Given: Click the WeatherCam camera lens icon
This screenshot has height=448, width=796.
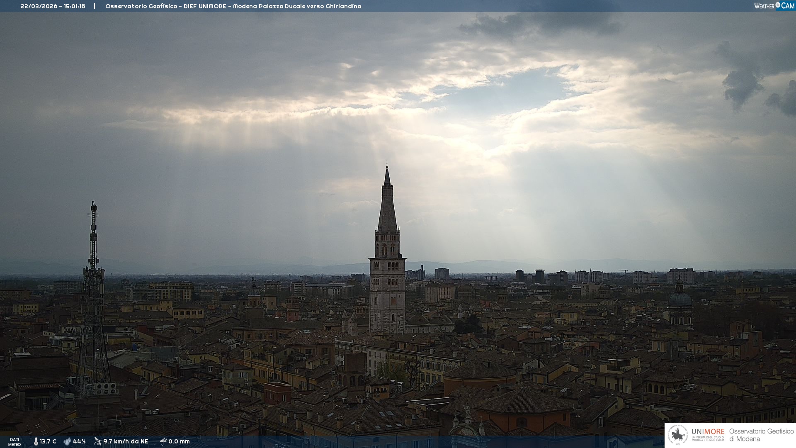Looking at the screenshot, I should tap(778, 5).
